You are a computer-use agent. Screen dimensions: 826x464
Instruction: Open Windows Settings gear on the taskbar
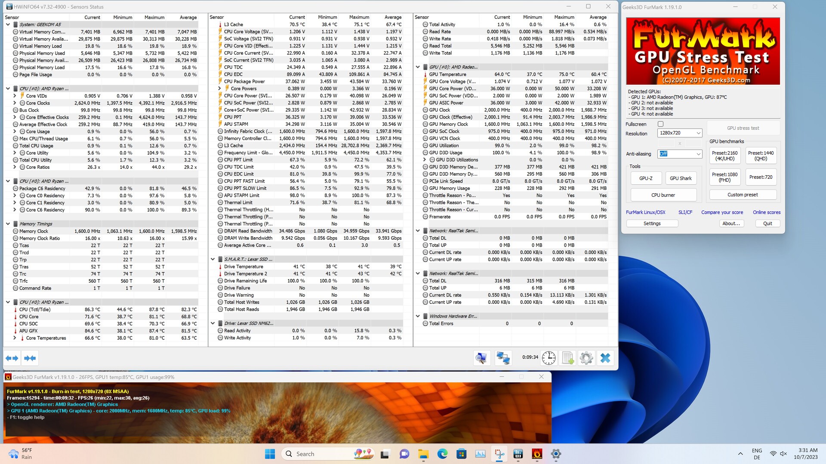pyautogui.click(x=556, y=454)
